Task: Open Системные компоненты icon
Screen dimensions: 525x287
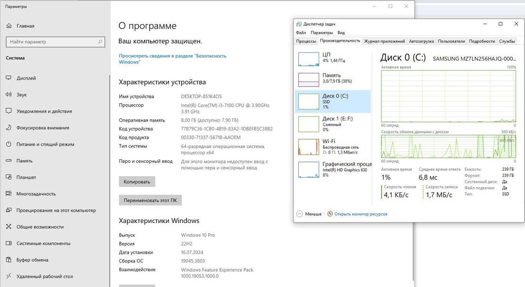Action: click(x=9, y=243)
